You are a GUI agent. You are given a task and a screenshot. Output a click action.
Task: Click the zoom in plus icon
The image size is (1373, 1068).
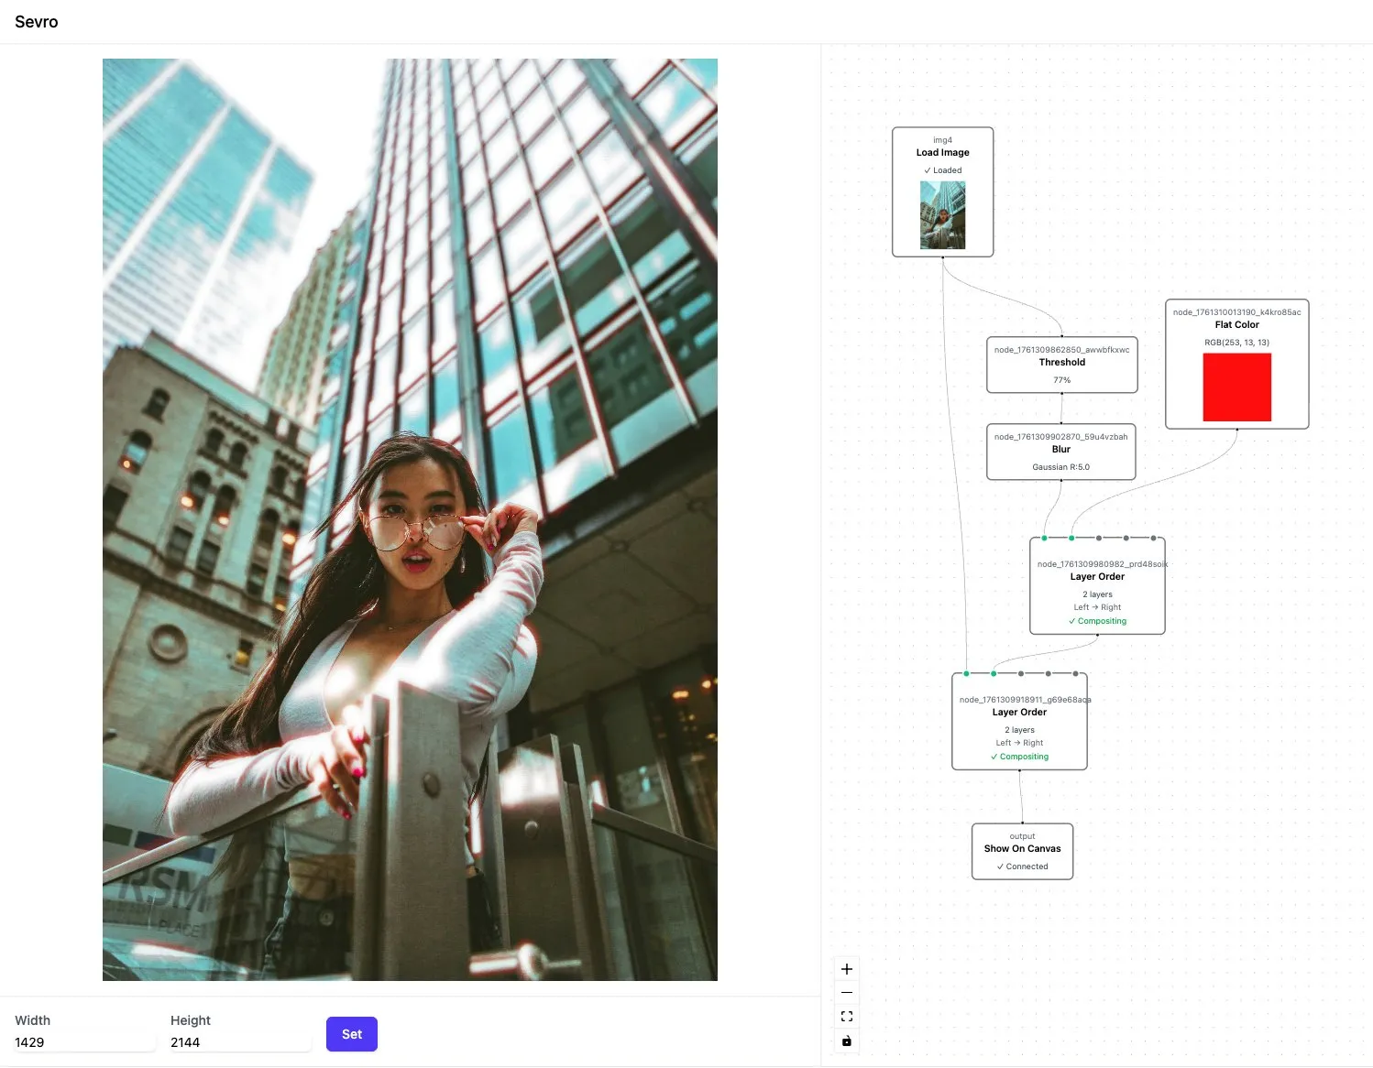[847, 969]
